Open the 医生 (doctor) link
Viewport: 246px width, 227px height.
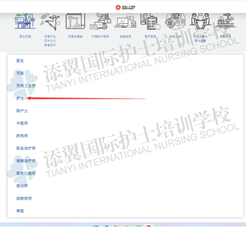pos(20,61)
